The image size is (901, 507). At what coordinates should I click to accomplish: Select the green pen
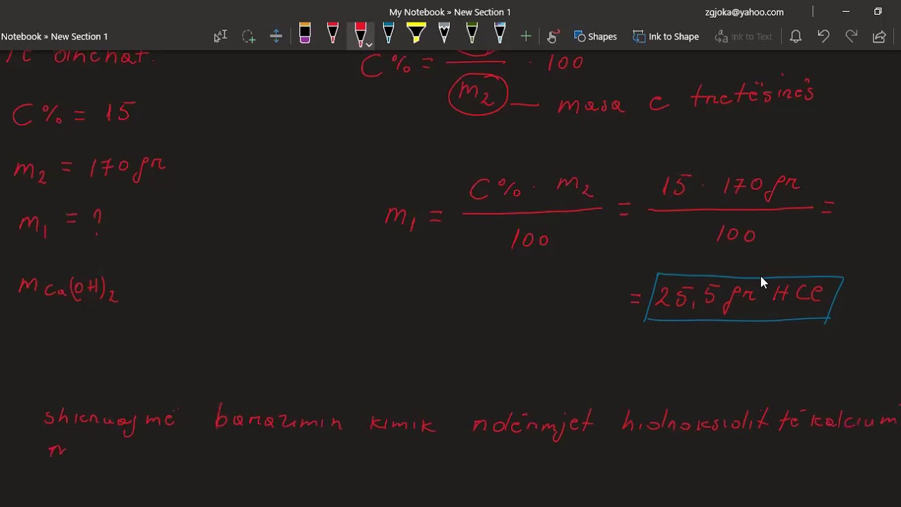(472, 35)
